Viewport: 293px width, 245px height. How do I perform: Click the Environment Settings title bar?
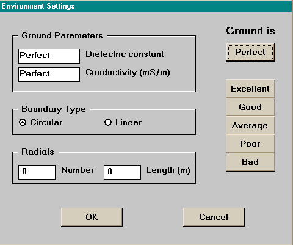click(x=146, y=6)
